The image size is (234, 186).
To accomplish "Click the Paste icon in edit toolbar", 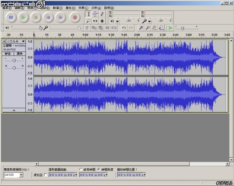I will (101, 28).
